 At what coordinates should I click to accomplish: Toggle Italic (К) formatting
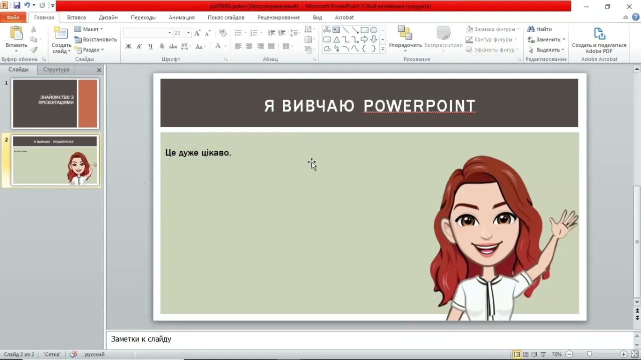pos(139,46)
